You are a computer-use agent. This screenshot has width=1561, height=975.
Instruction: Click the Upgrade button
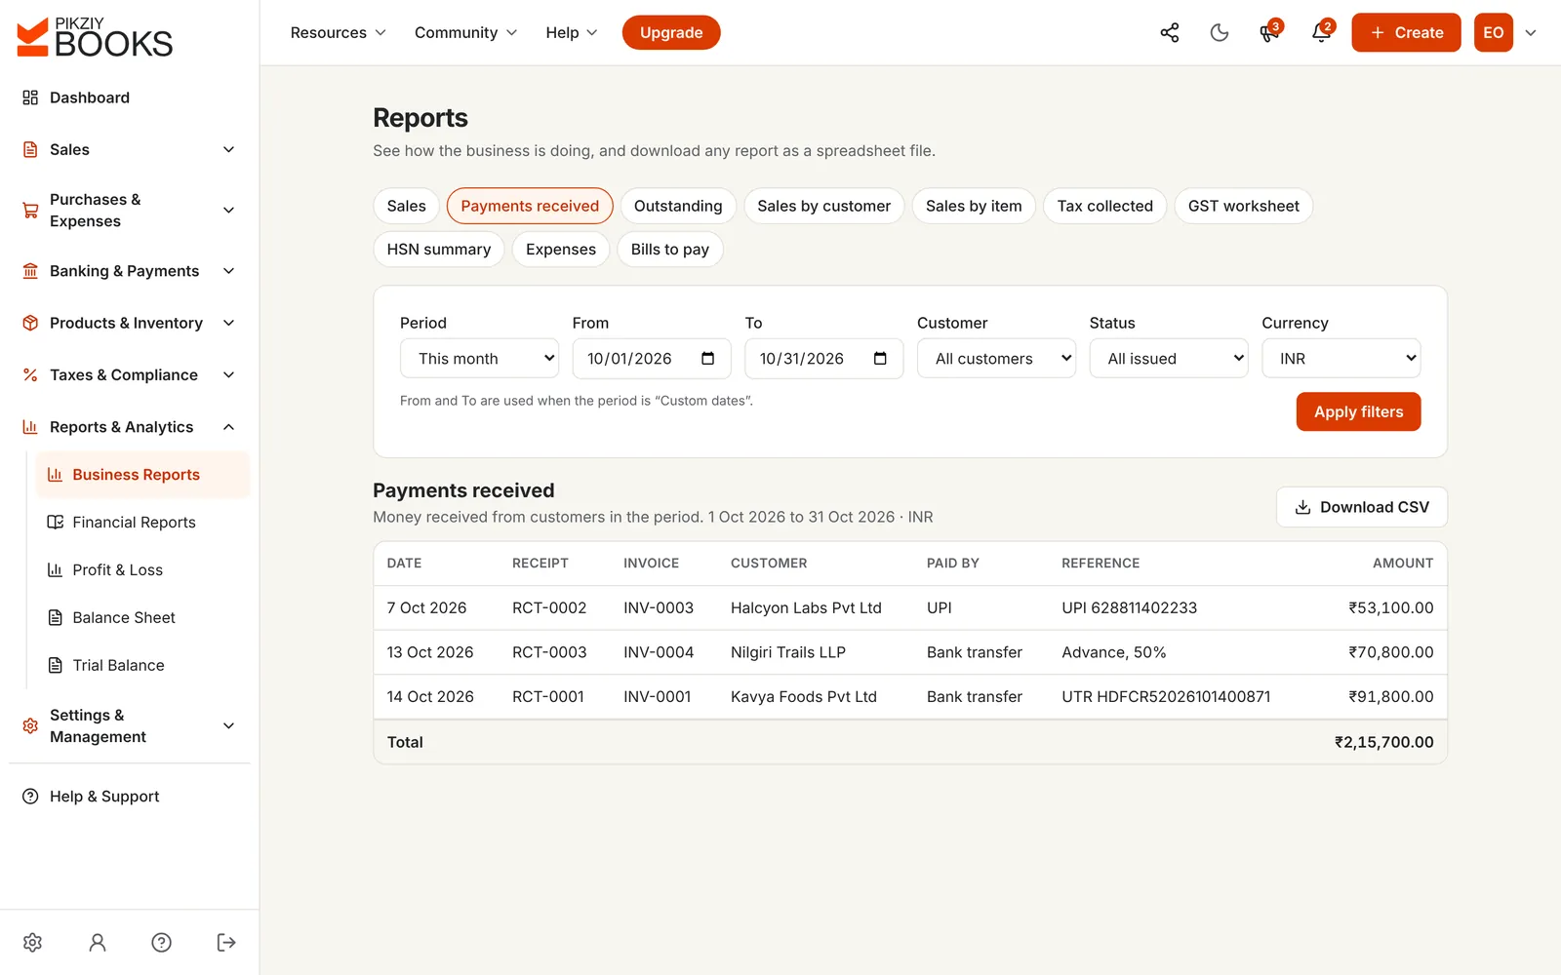[671, 33]
